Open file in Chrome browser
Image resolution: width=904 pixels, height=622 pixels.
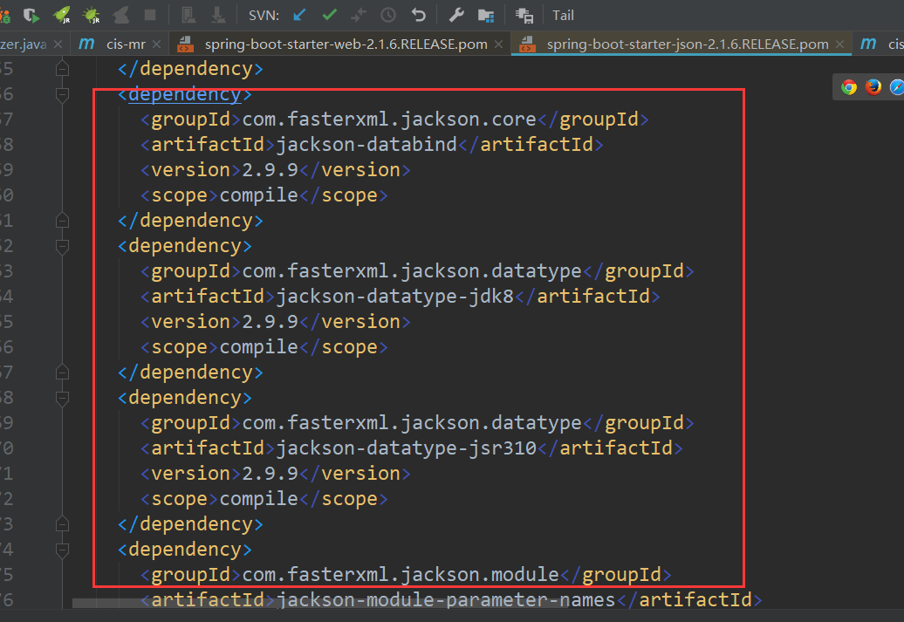pos(848,86)
